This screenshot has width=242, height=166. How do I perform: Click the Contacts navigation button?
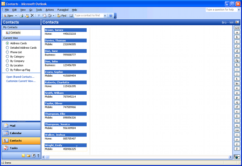pyautogui.click(x=21, y=141)
